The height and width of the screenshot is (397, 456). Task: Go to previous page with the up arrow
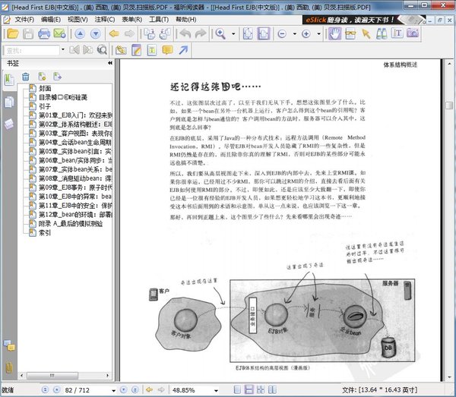tap(80, 34)
